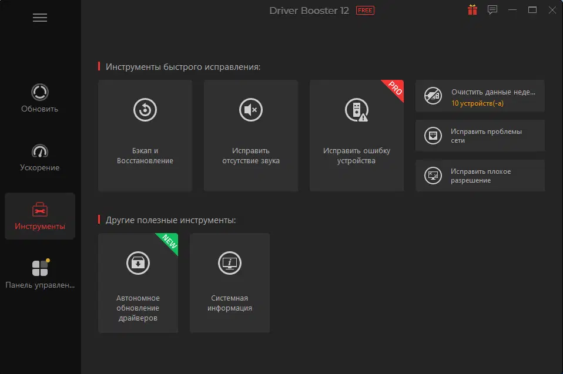563x374 pixels.
Task: Maximize the Driver Booster window
Action: pos(532,10)
